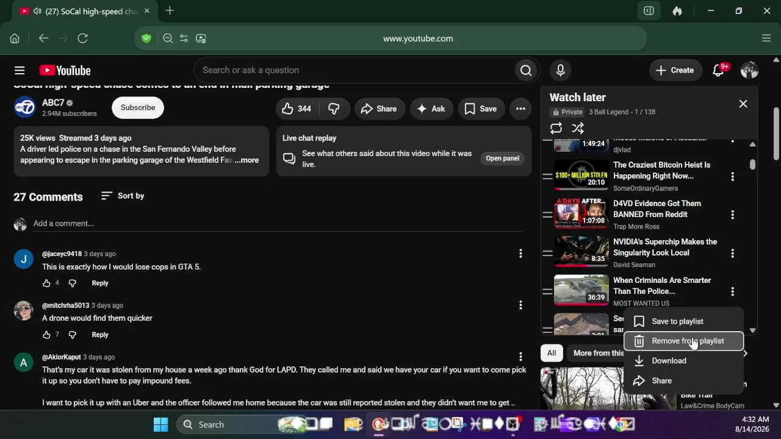Open the live chat replay panel
Screen dimensions: 781x439
pyautogui.click(x=503, y=159)
